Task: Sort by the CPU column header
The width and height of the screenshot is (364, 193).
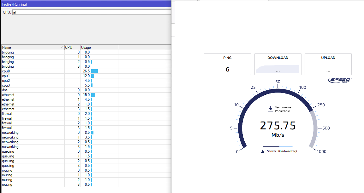Action: coord(72,48)
